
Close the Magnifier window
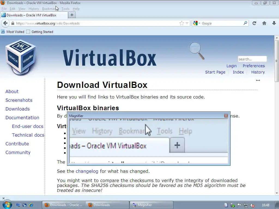pos(226,116)
